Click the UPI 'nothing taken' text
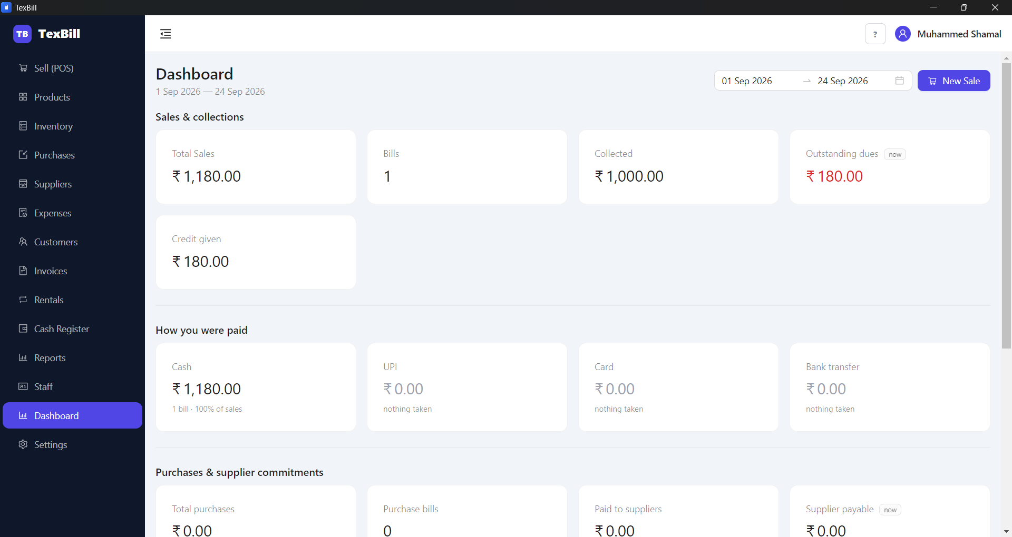This screenshot has width=1012, height=537. [407, 409]
